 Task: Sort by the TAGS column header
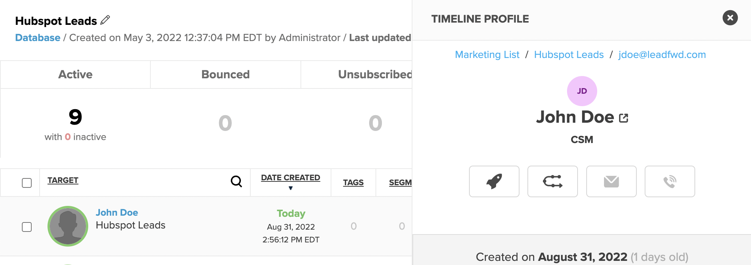coord(353,183)
